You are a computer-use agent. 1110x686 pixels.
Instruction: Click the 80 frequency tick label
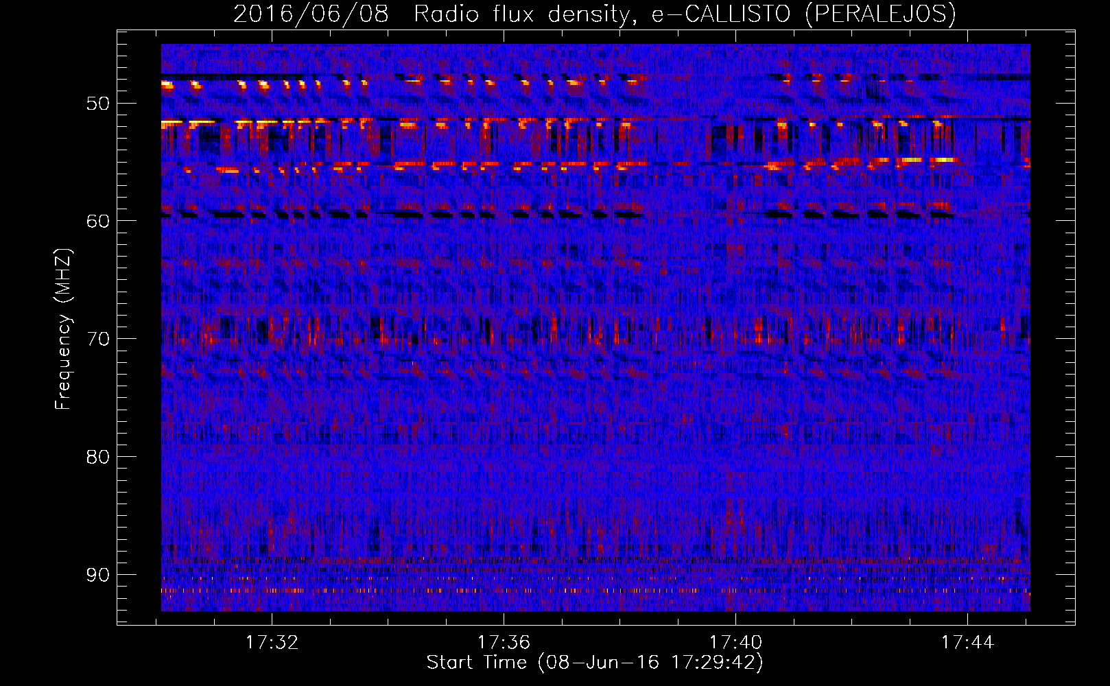click(97, 458)
